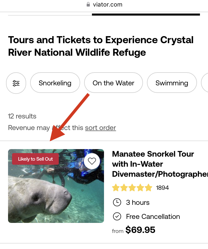
Task: Click the black tab indicator bar
Action: tap(146, 15)
